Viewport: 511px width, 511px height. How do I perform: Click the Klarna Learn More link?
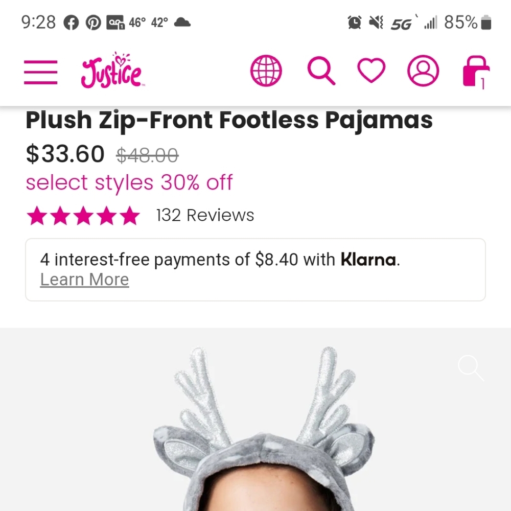click(84, 280)
